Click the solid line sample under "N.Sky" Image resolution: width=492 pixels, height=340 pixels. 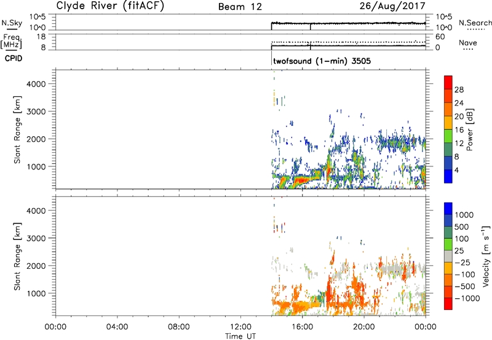pyautogui.click(x=12, y=29)
